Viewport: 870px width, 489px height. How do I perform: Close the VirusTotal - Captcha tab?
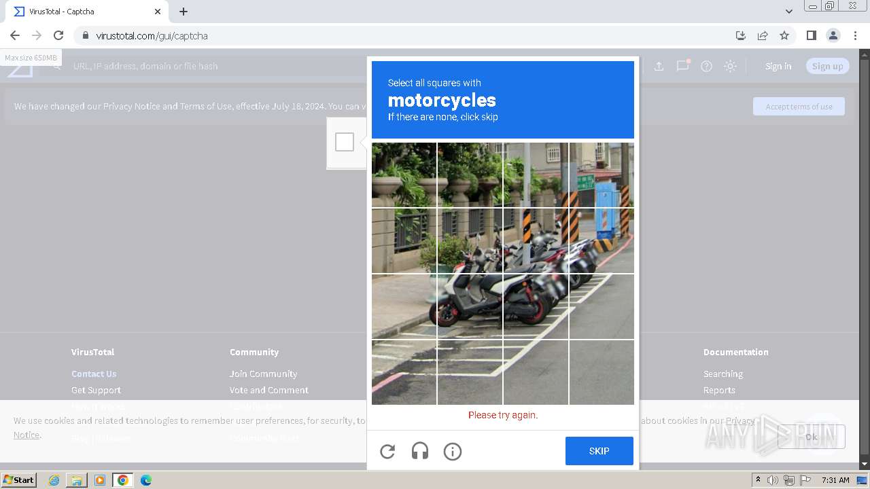158,12
